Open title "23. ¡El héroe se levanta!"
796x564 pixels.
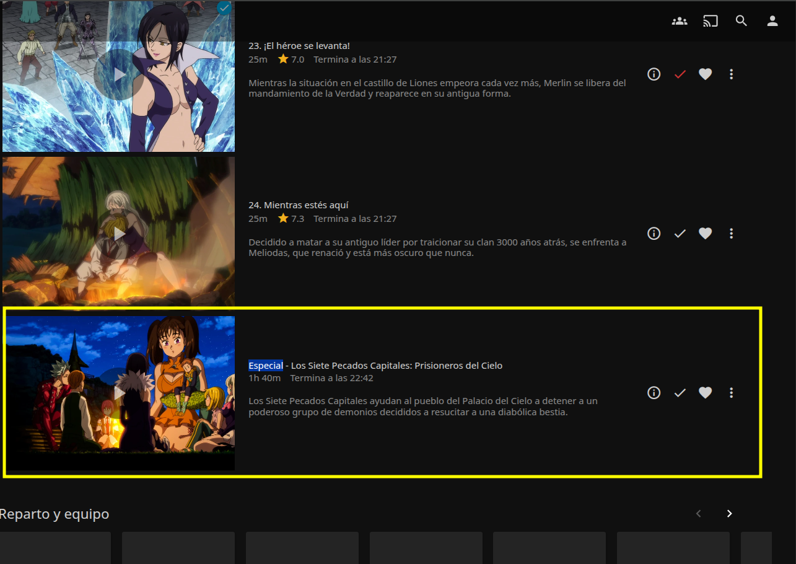(299, 46)
